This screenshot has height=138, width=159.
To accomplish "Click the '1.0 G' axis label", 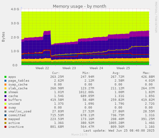I will (15, 51).
